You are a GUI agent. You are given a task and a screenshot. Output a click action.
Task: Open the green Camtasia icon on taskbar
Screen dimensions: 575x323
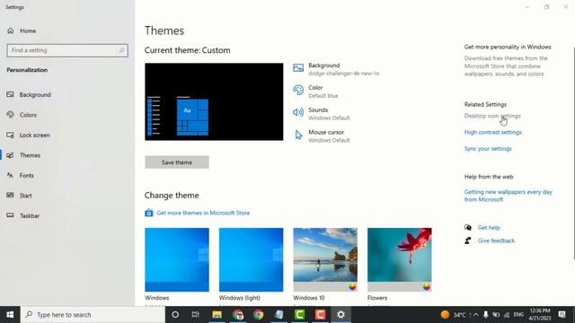[299, 315]
